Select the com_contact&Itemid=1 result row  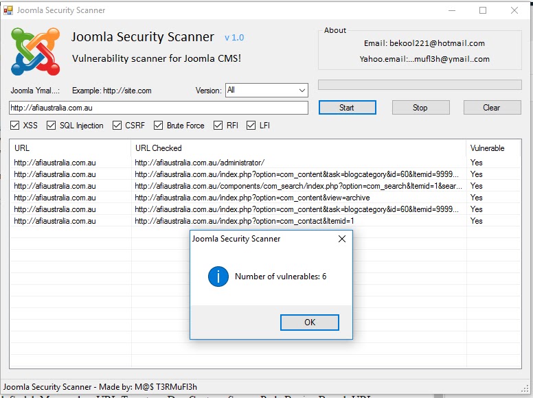[x=265, y=221]
